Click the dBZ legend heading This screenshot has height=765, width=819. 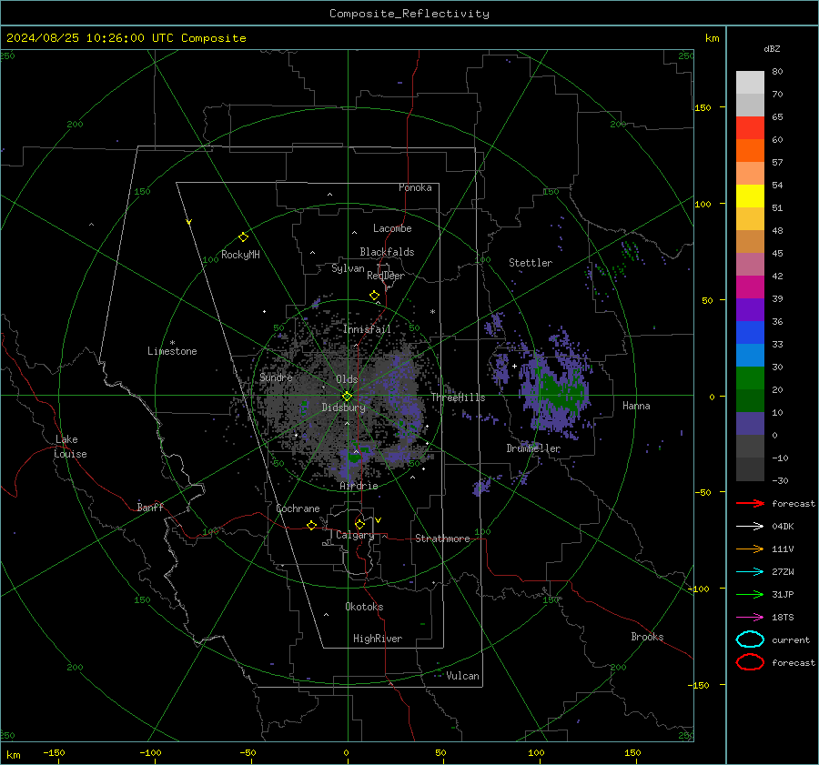pyautogui.click(x=772, y=48)
